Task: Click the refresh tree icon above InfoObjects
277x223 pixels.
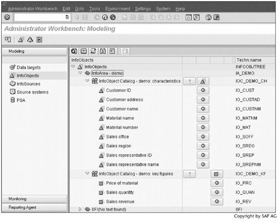Action: point(74,51)
